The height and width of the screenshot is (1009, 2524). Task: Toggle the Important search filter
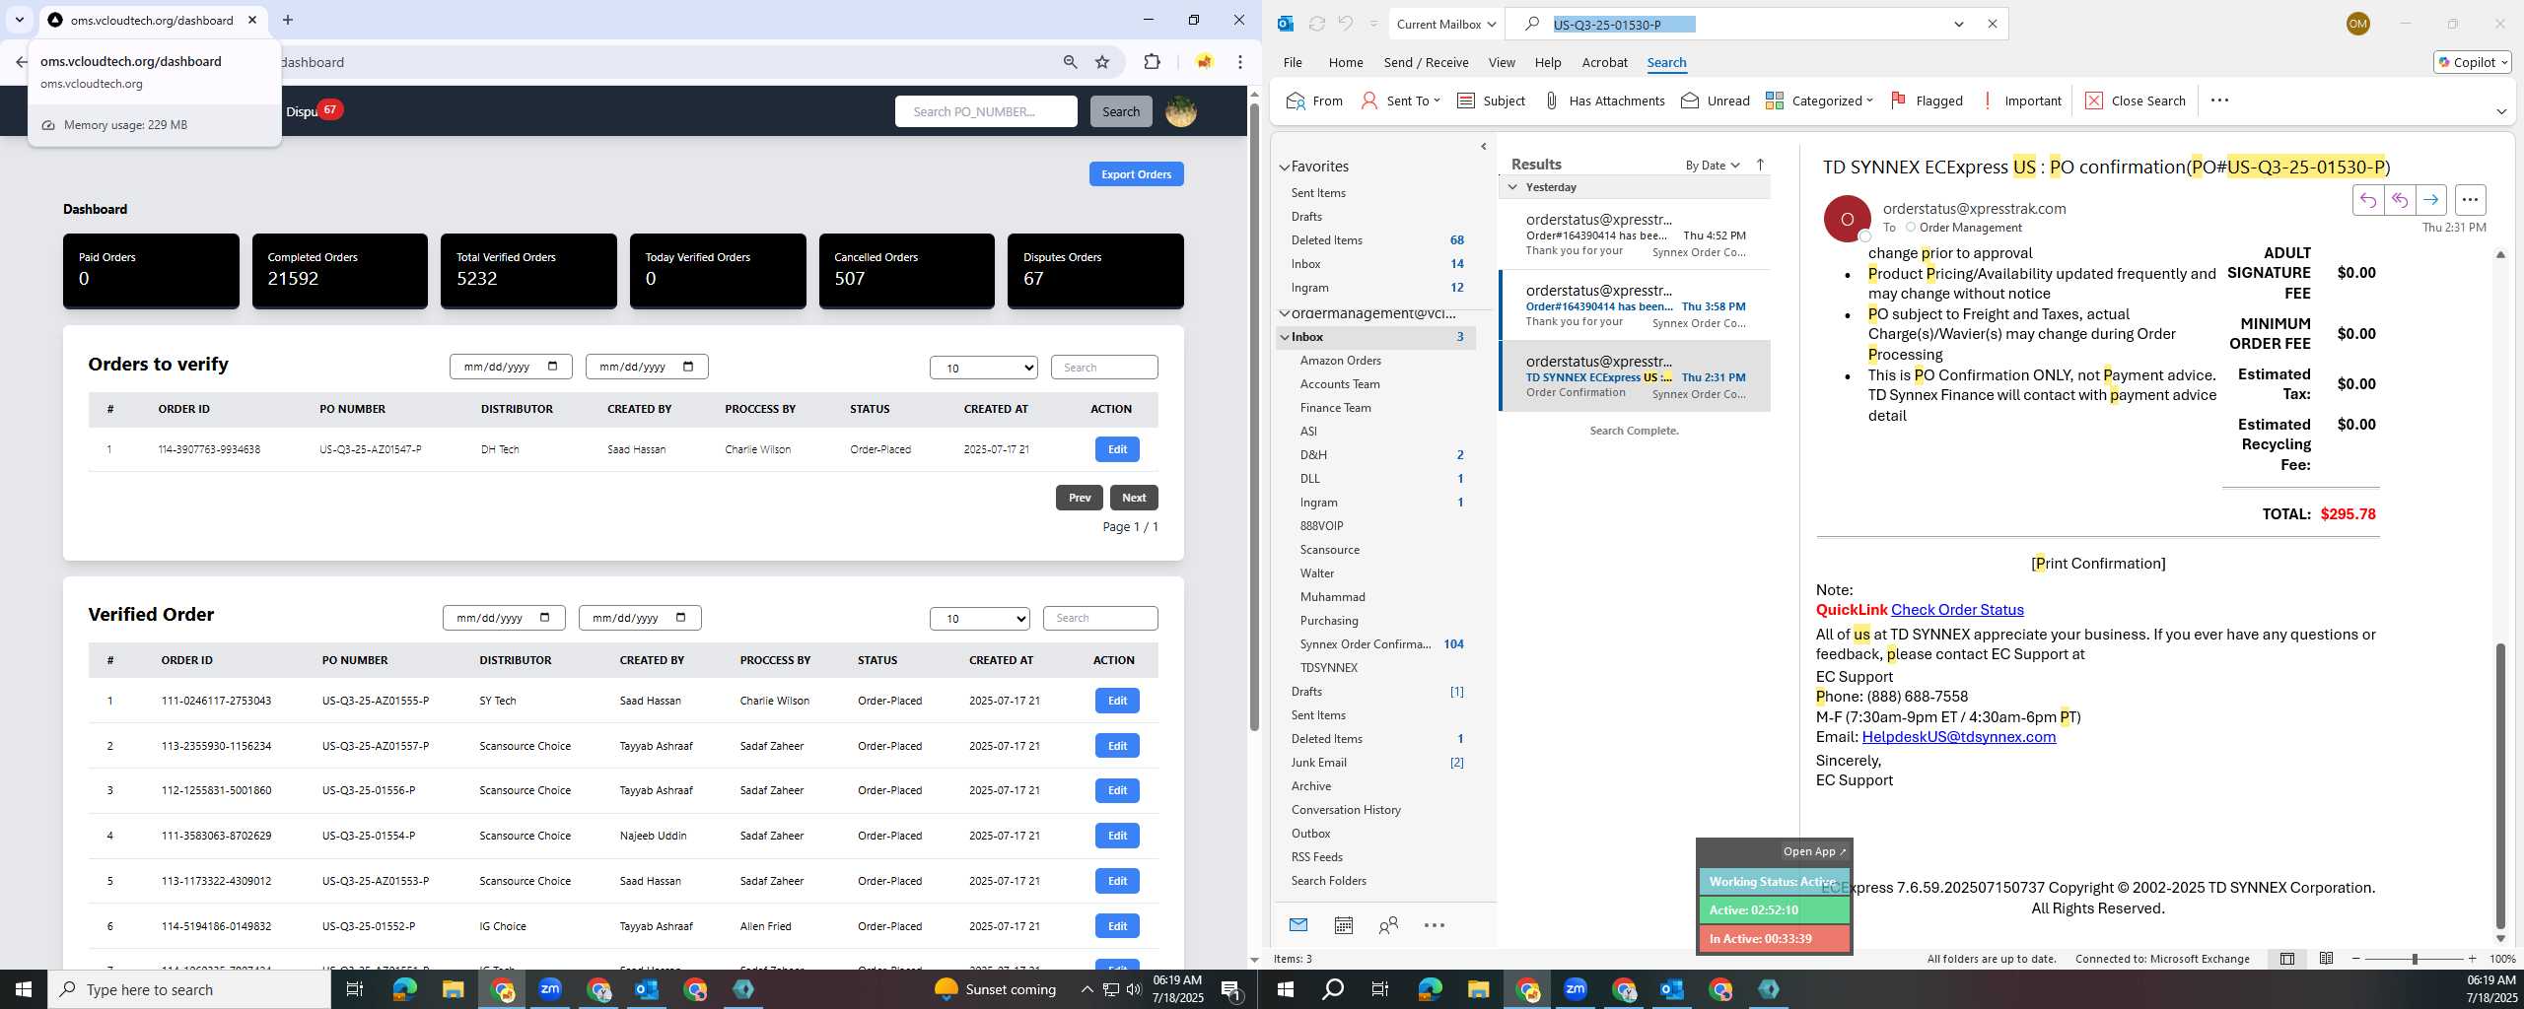2021,101
